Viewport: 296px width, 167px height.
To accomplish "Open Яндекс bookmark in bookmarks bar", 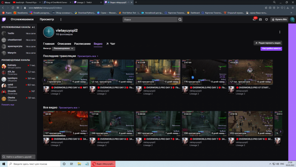I will [x=7, y=13].
